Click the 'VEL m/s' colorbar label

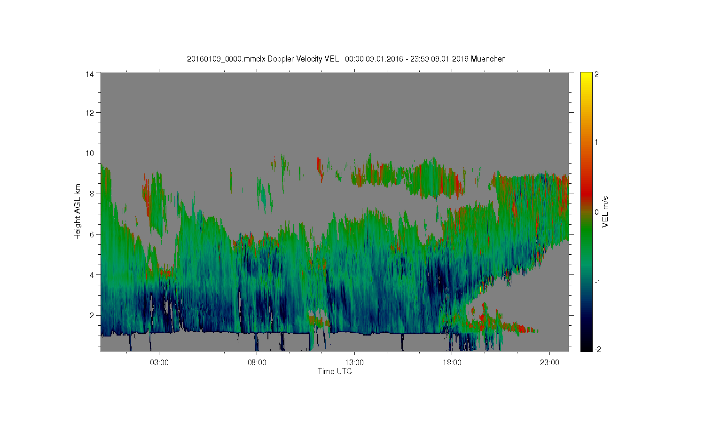(x=605, y=211)
